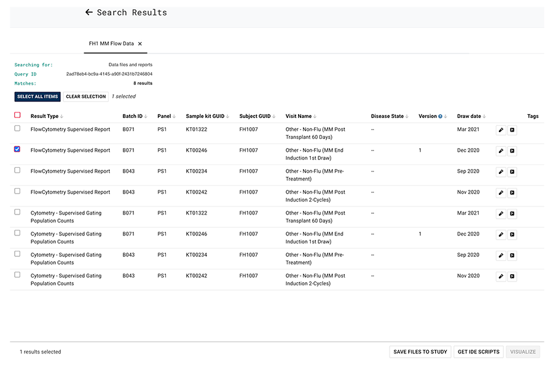Screen dimensions: 553x370
Task: Click Get IDE Scripts button
Action: pos(478,352)
